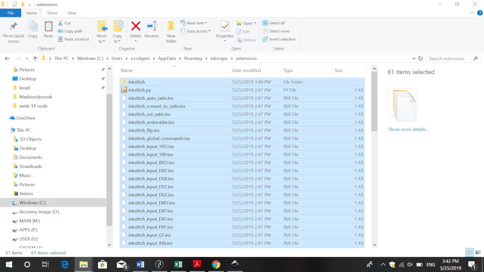Click Edit in Open group
This screenshot has height=272, width=484.
click(x=243, y=31)
